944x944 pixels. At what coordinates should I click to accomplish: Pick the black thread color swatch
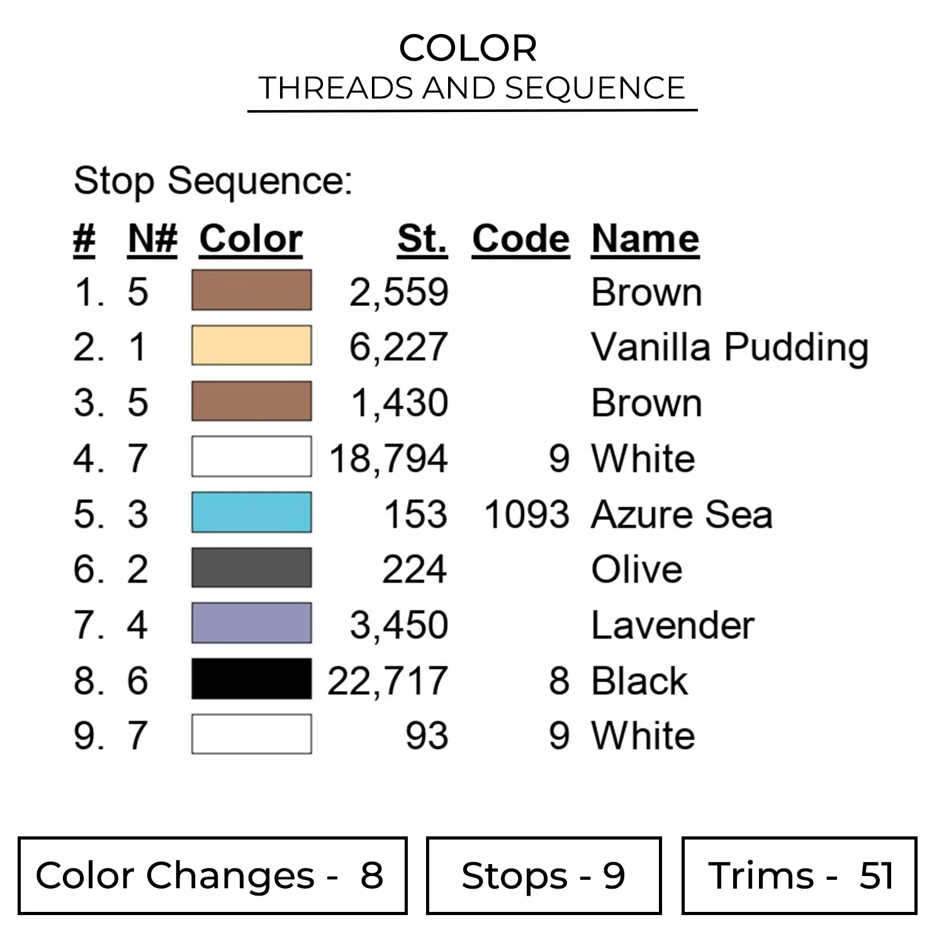pyautogui.click(x=251, y=679)
